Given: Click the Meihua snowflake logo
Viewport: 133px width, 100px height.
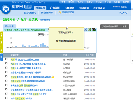Looking at the screenshot, I should [6, 9].
